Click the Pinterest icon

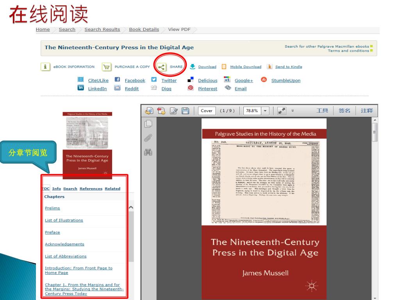(191, 88)
